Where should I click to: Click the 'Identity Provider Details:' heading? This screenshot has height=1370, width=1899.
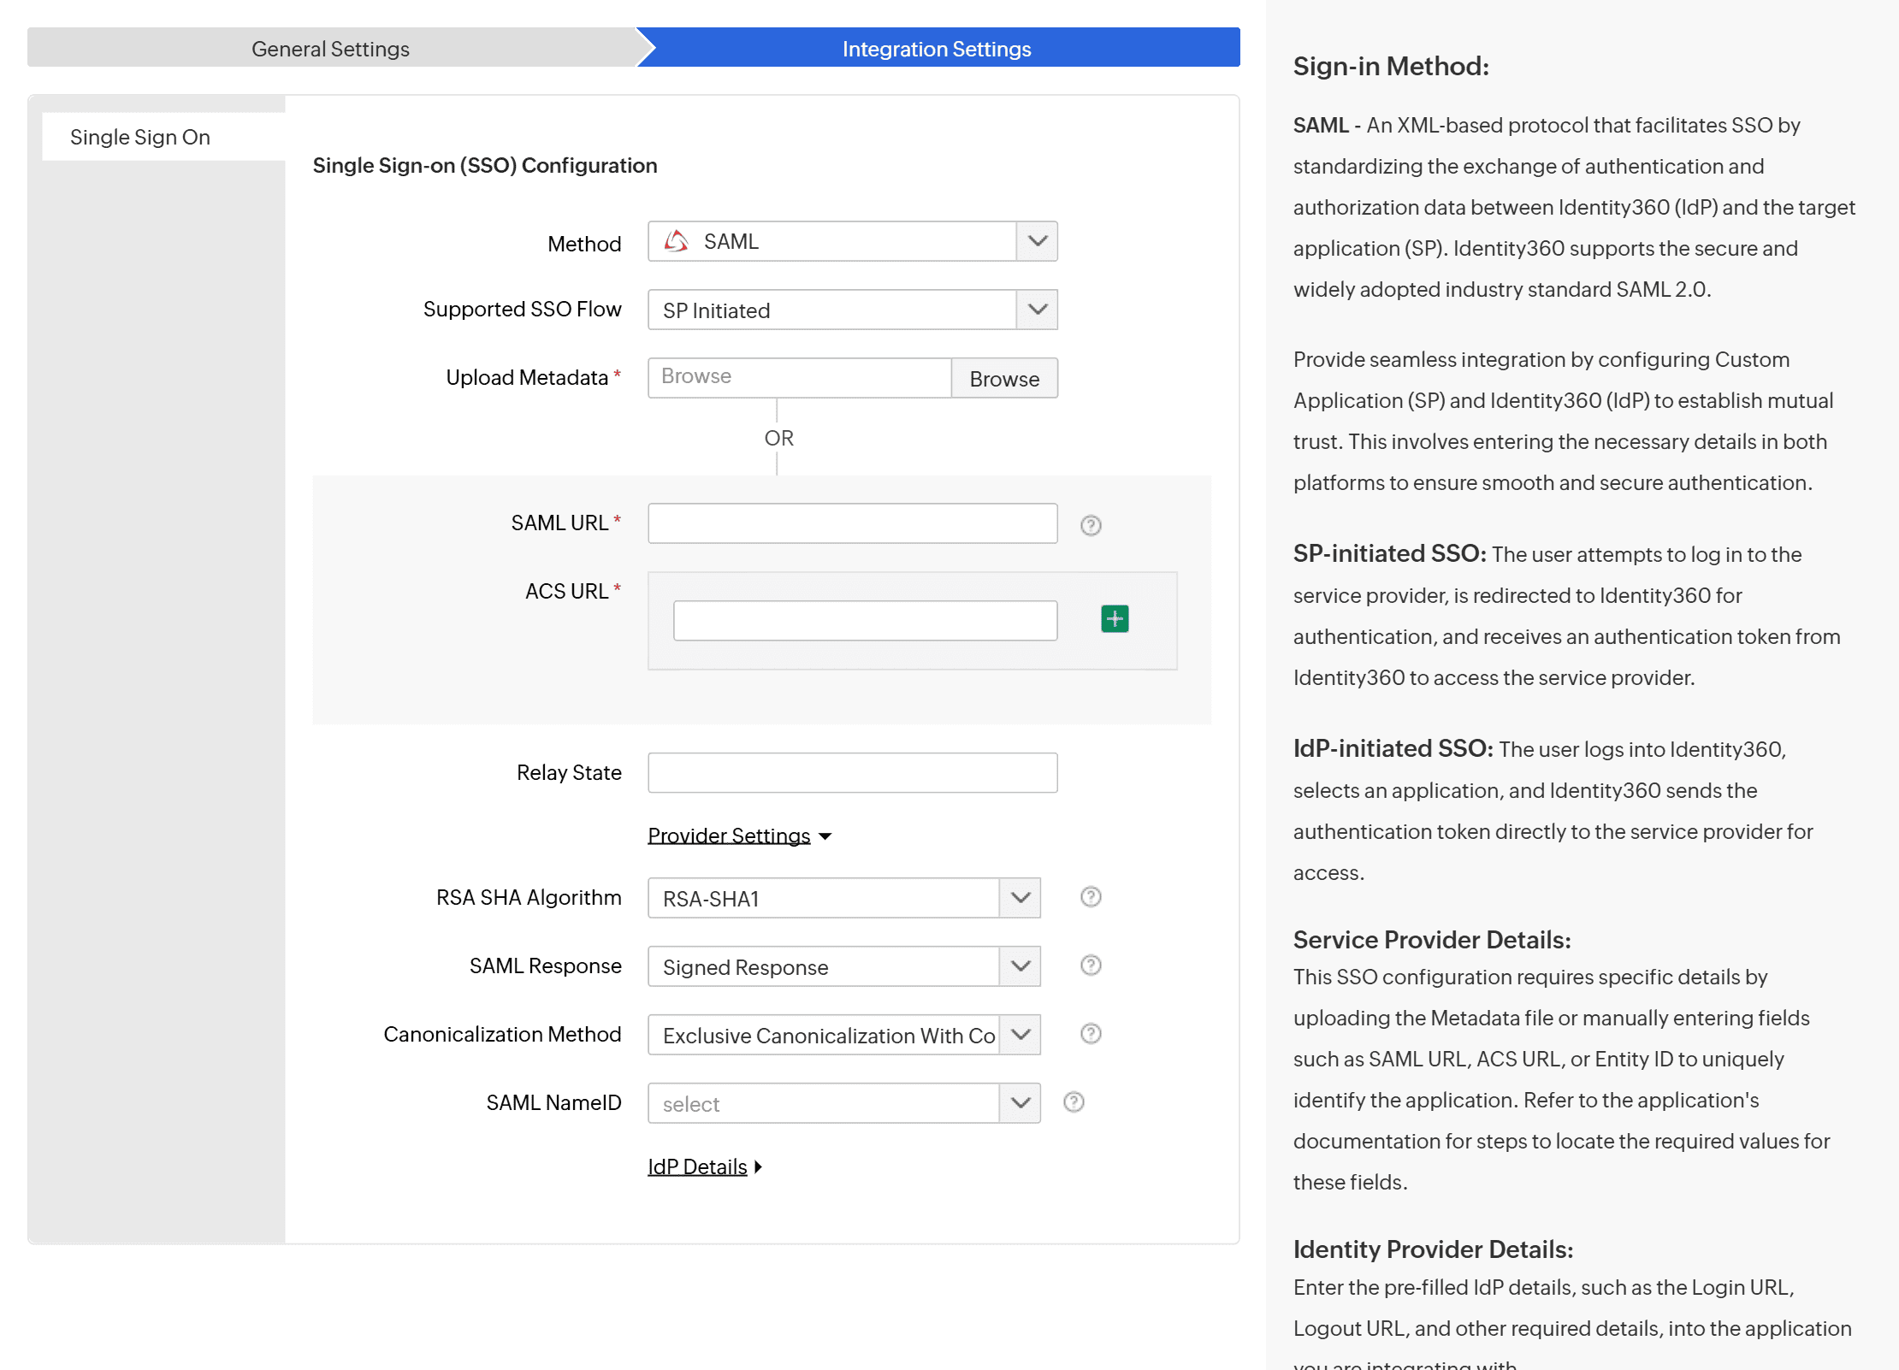click(x=1433, y=1249)
